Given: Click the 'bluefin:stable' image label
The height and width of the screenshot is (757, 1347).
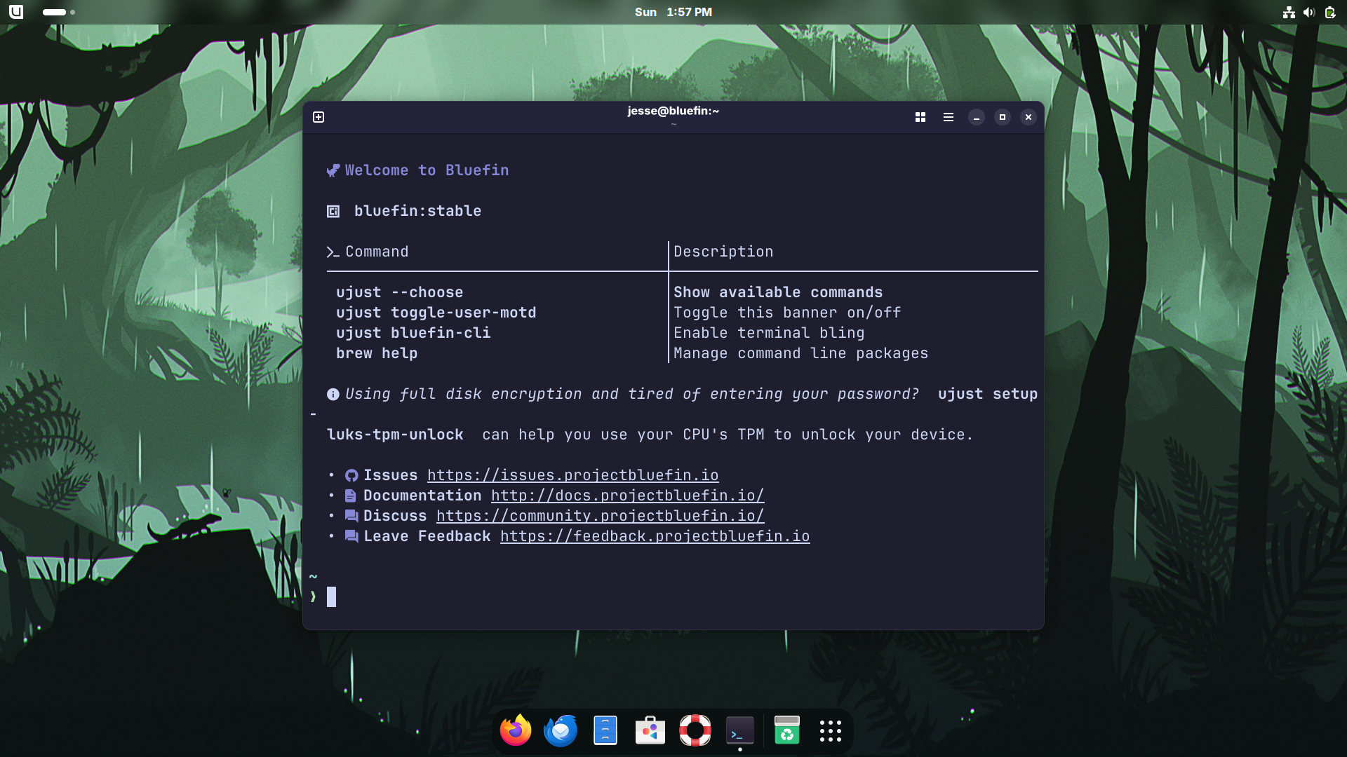Looking at the screenshot, I should 417,211.
